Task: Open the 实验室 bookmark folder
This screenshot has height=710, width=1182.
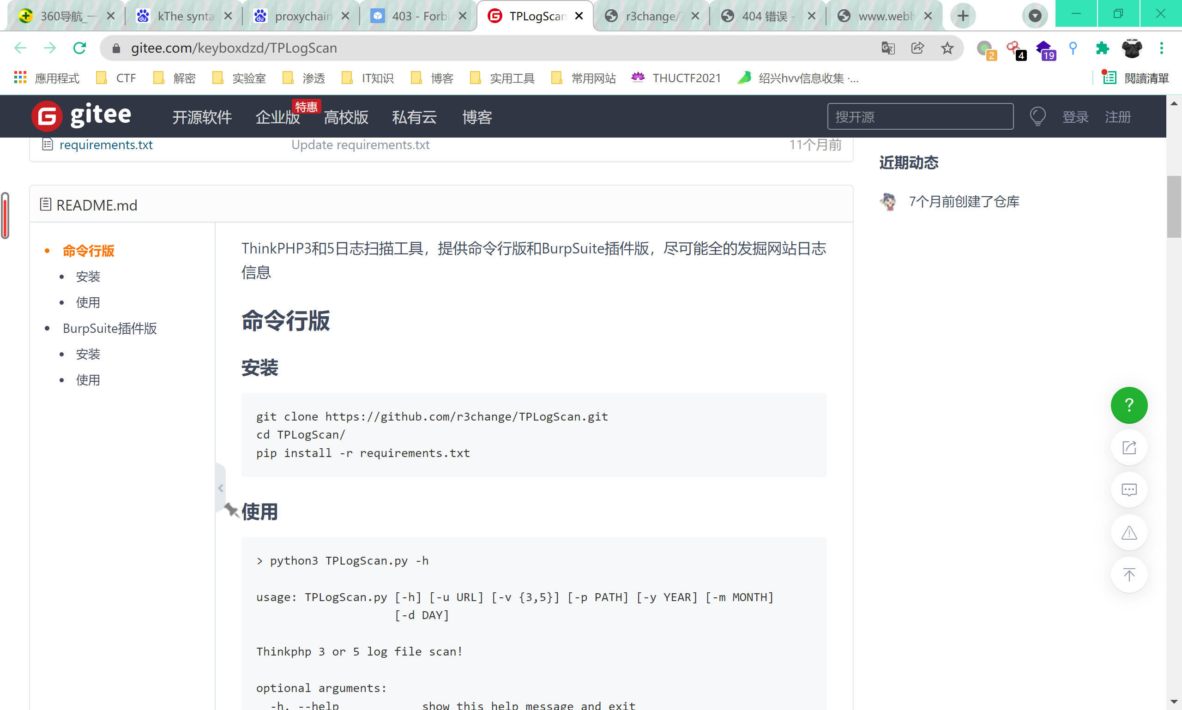Action: click(239, 78)
